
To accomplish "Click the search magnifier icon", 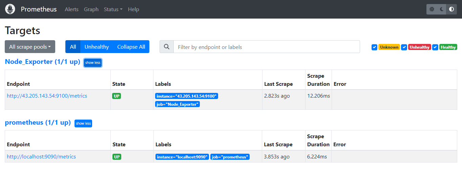I will (166, 47).
